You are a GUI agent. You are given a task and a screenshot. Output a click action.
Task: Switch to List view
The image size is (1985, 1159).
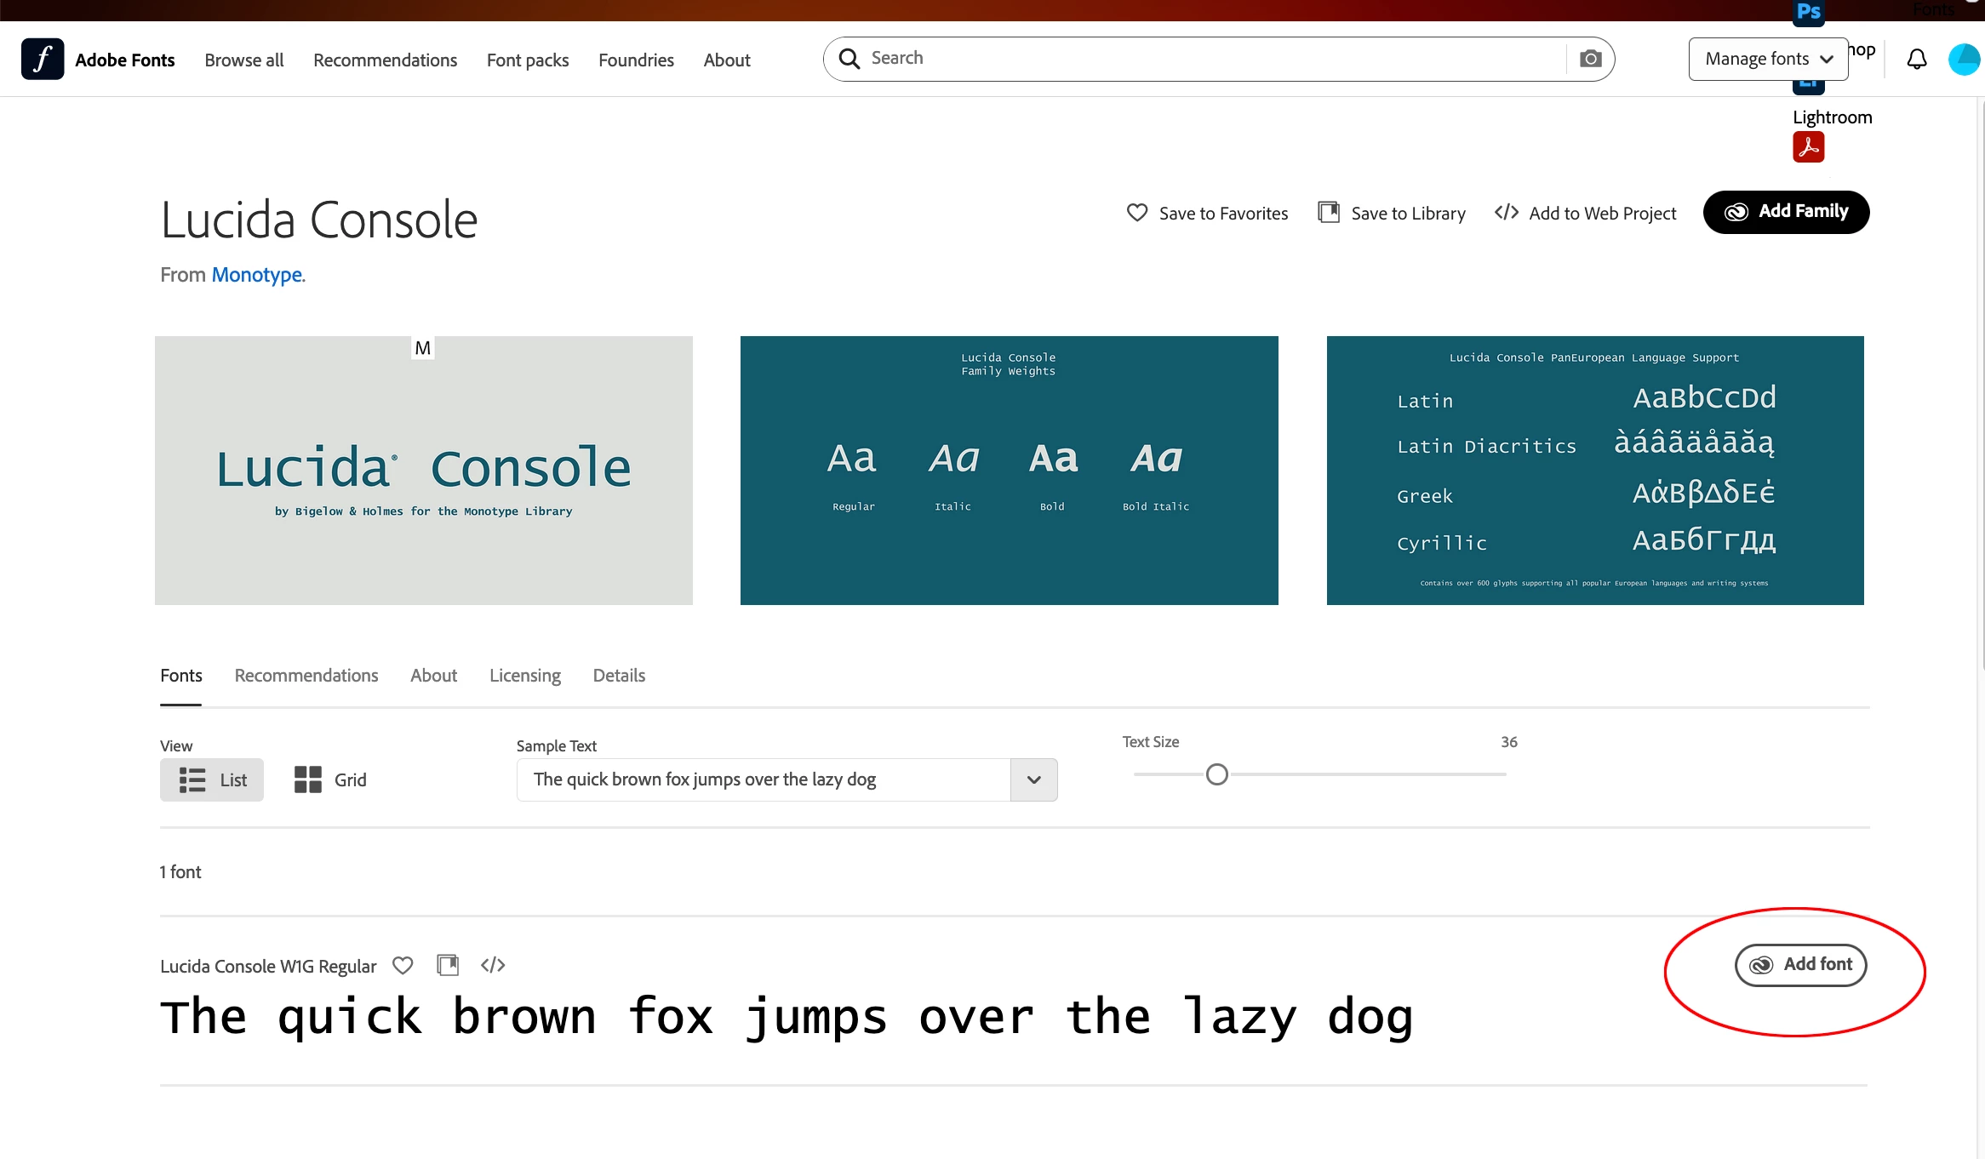[x=212, y=779]
